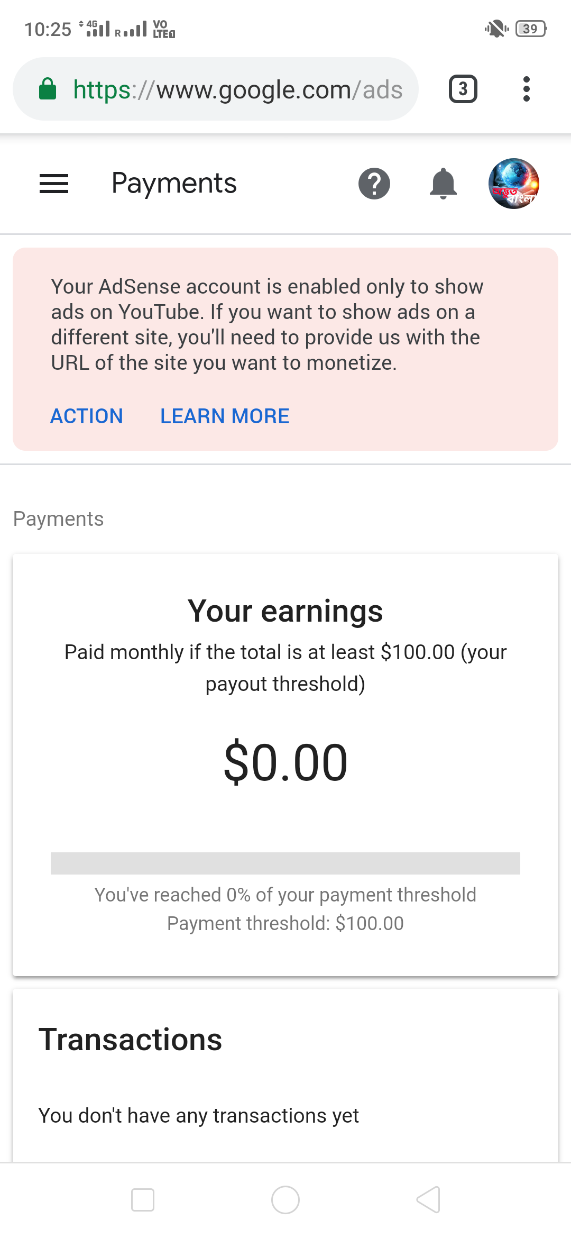This screenshot has width=571, height=1238.
Task: Open the hamburger navigation menu
Action: coord(54,184)
